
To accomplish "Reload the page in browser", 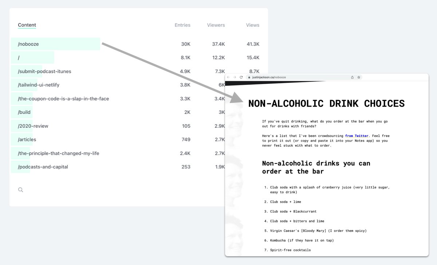I will tap(241, 77).
